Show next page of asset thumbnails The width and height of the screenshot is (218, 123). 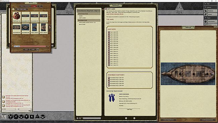(50, 28)
